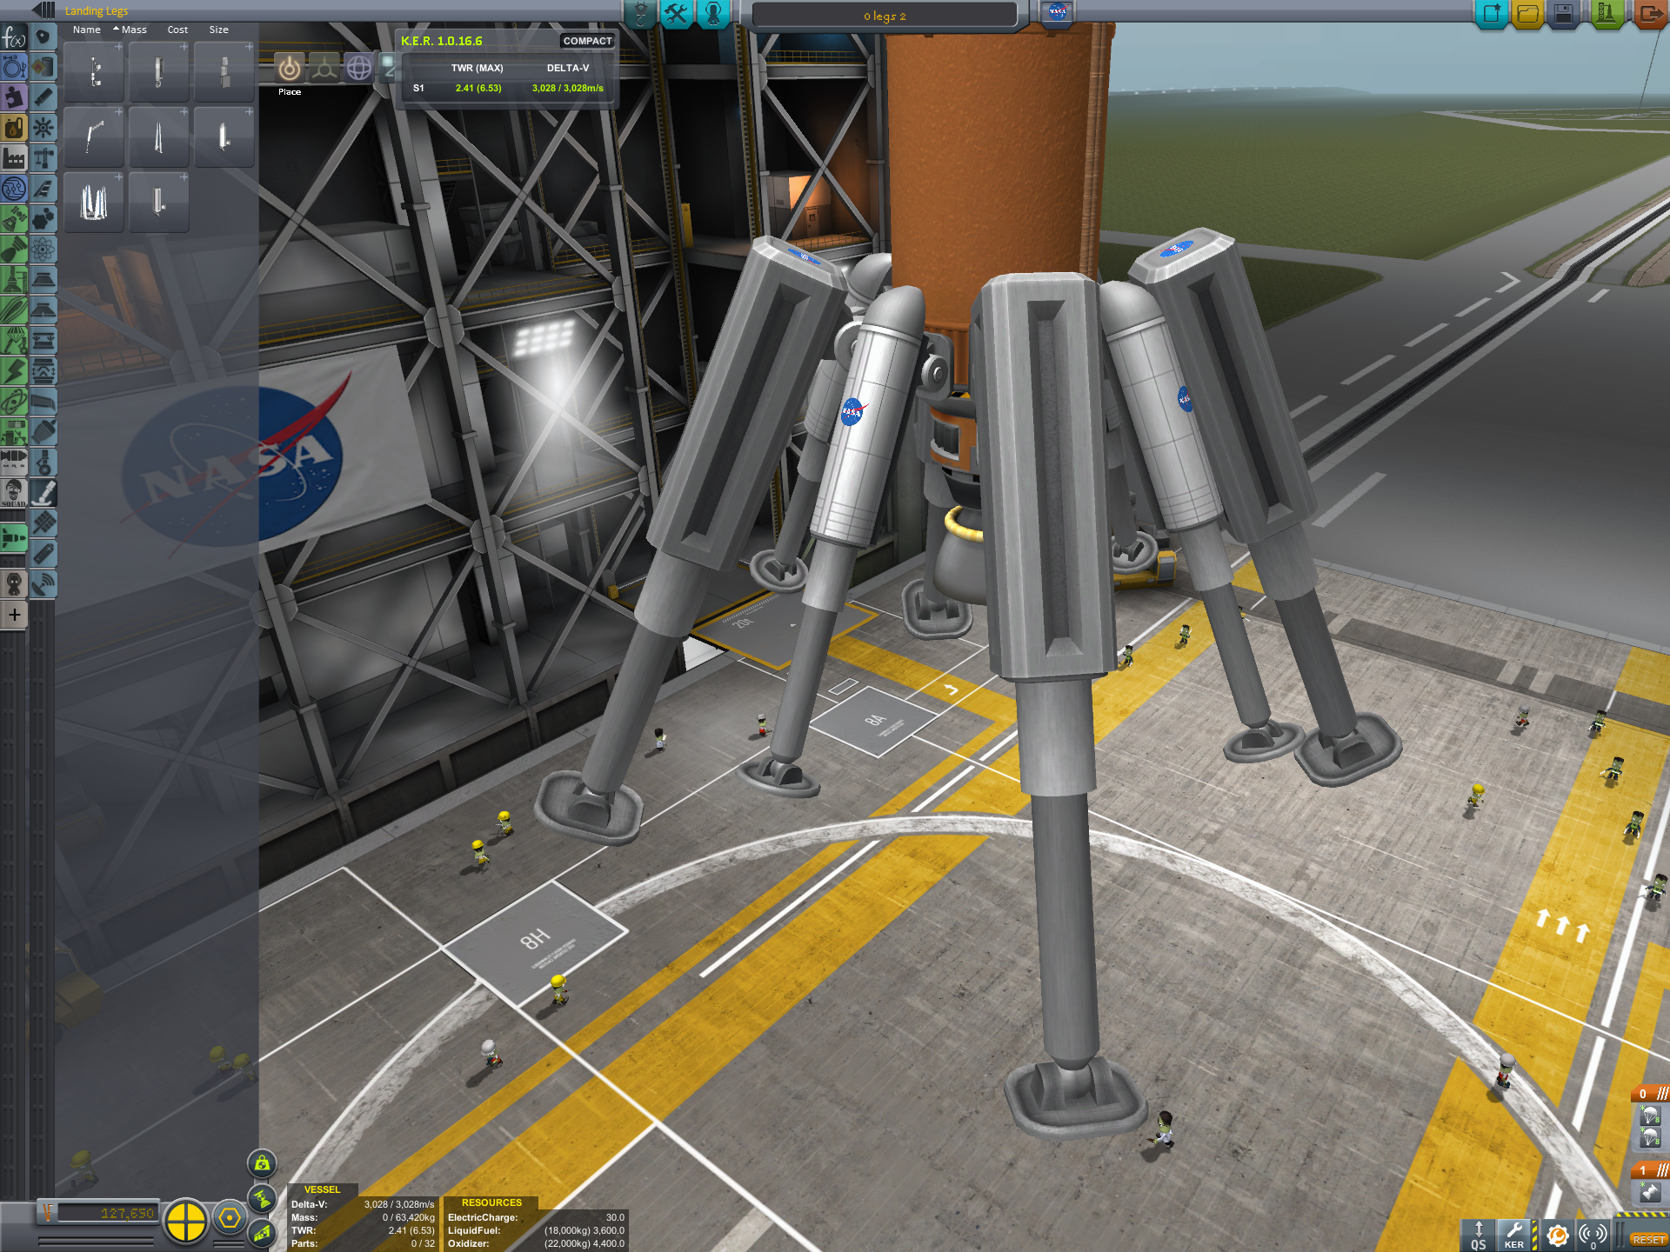Select the parachute category icon
This screenshot has height=1252, width=1670.
tap(14, 340)
